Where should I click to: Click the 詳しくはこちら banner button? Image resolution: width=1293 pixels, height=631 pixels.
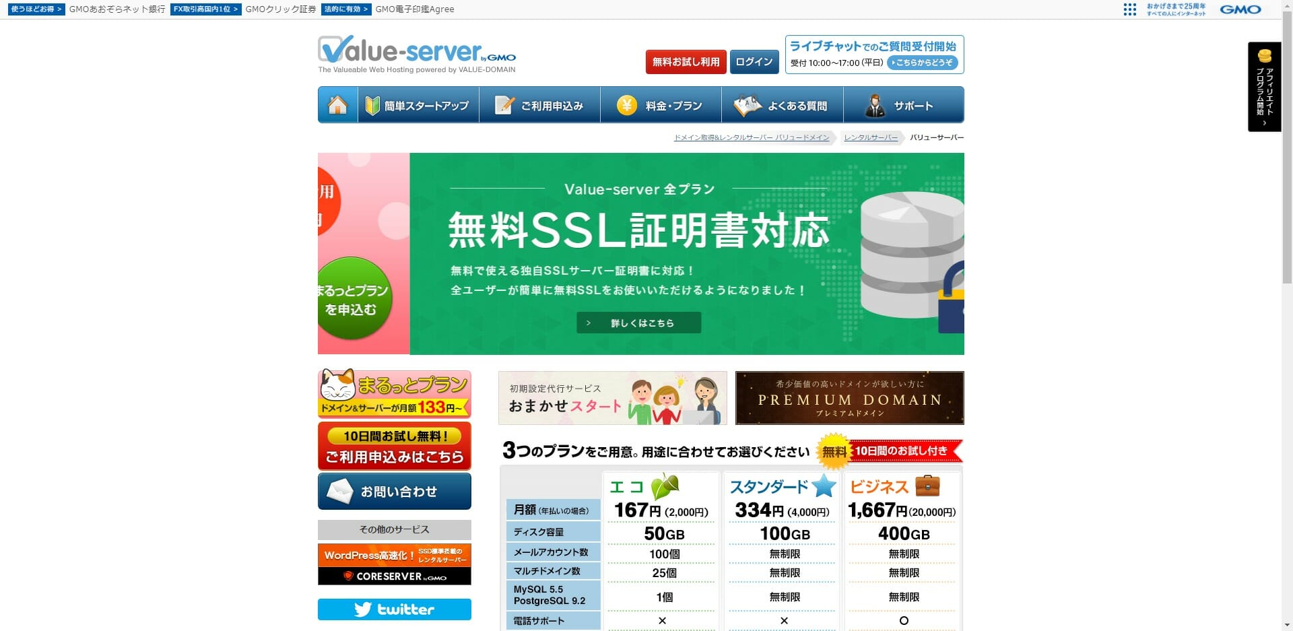(x=638, y=323)
